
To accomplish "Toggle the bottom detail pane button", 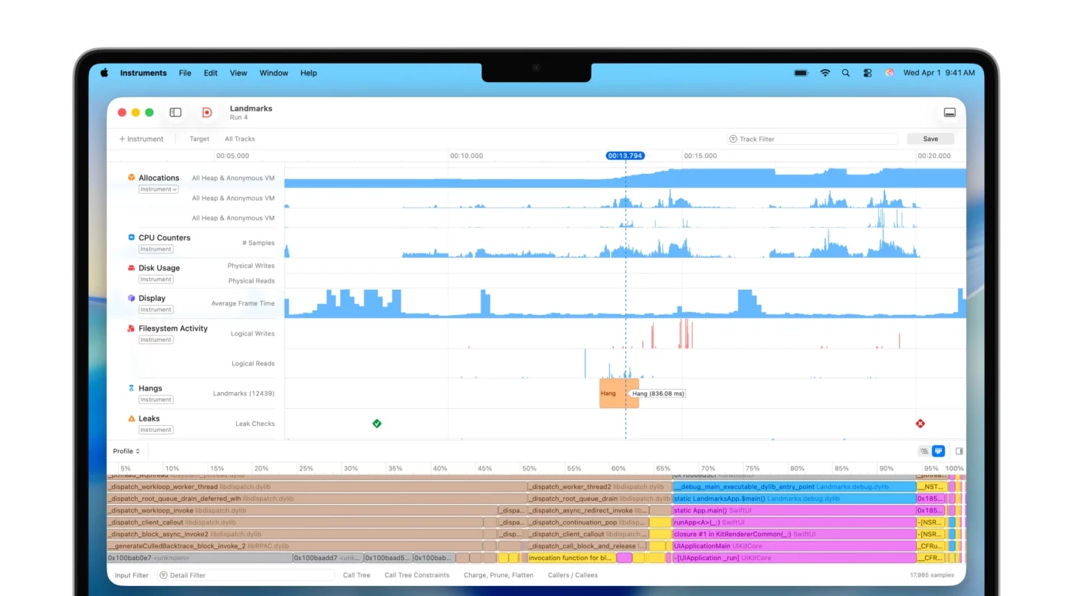I will click(950, 113).
